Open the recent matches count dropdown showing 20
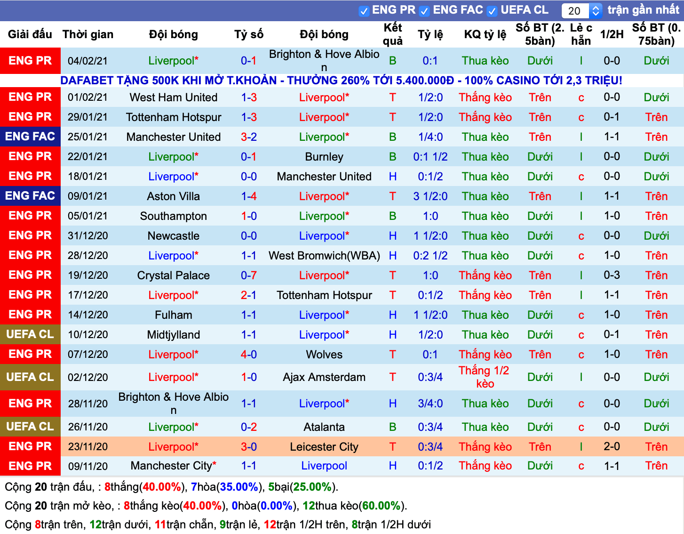The width and height of the screenshot is (684, 534). point(582,10)
